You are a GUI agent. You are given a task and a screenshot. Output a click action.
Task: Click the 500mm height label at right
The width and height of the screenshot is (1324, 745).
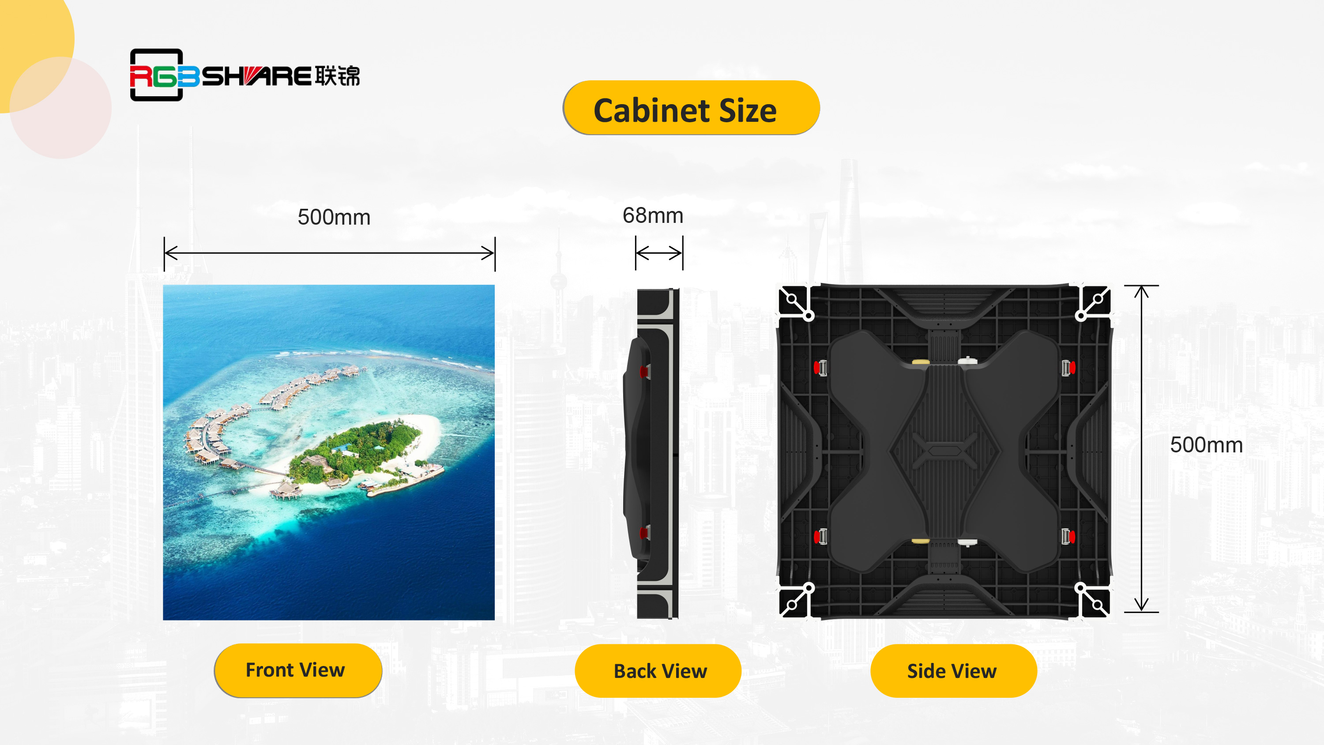point(1206,445)
